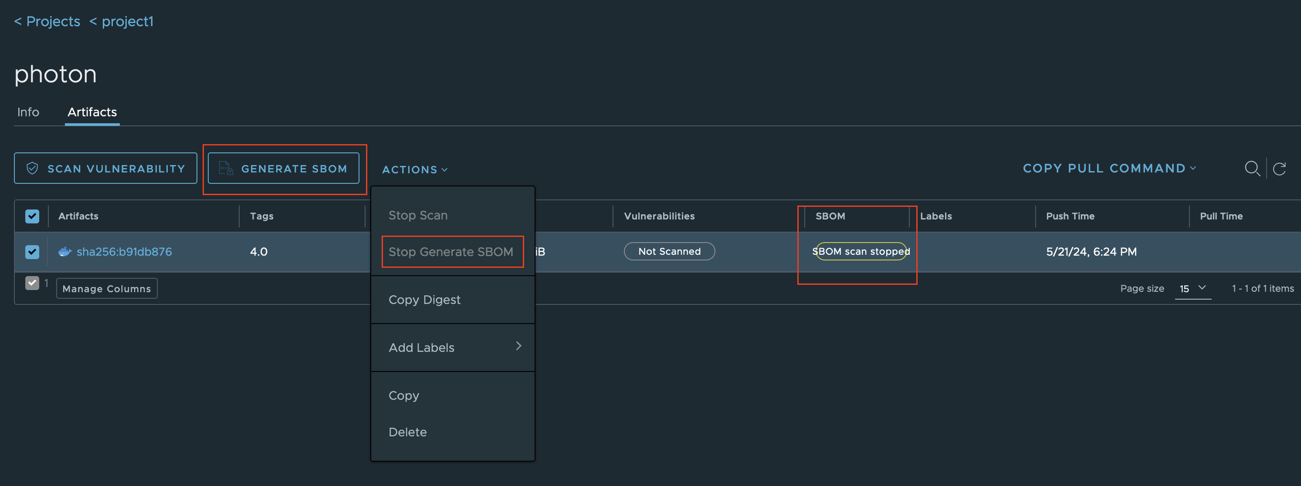Screen dimensions: 1301x486
Task: Click the Not Scanned vulnerability badge
Action: pos(669,251)
